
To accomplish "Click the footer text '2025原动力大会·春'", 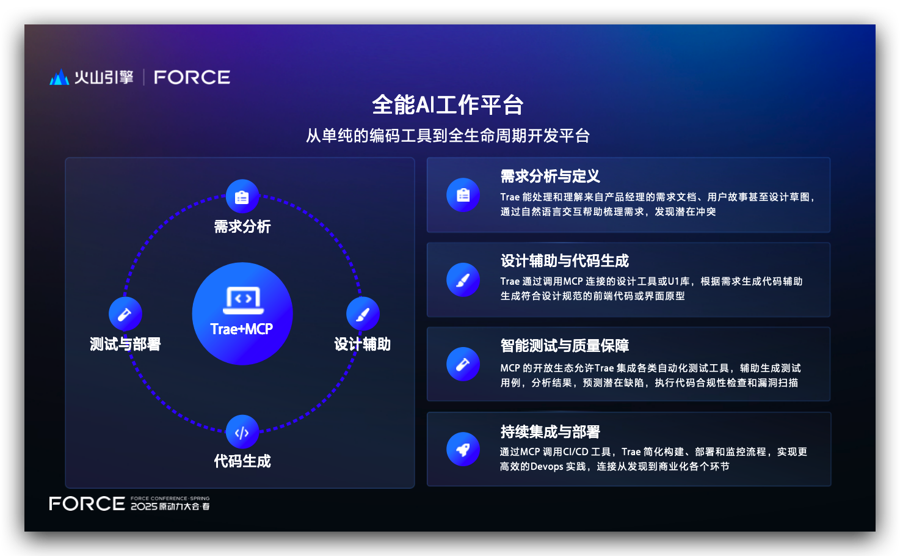I will pyautogui.click(x=170, y=507).
